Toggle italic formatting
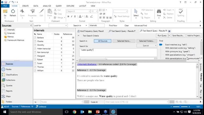 [x=71, y=16]
